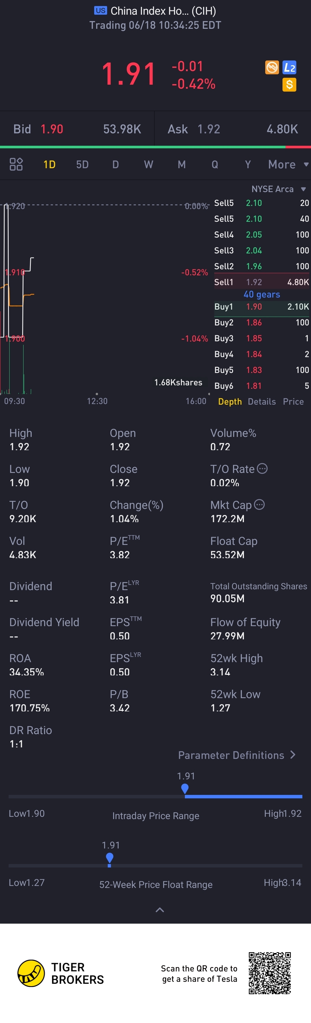
Task: Open the chart layout grid icon
Action: point(16,164)
